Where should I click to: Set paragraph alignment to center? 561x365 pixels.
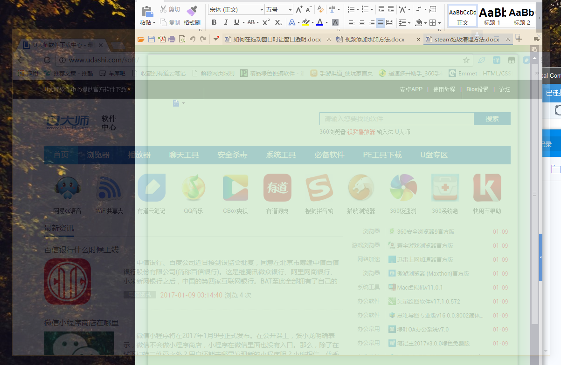(361, 22)
